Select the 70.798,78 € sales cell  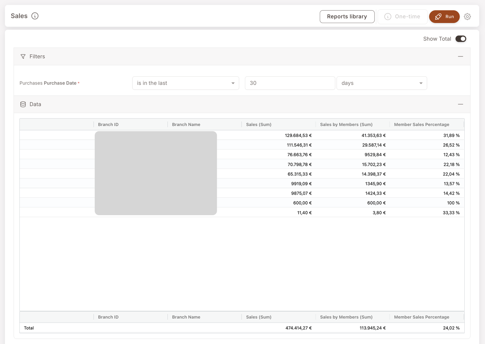[x=279, y=165]
